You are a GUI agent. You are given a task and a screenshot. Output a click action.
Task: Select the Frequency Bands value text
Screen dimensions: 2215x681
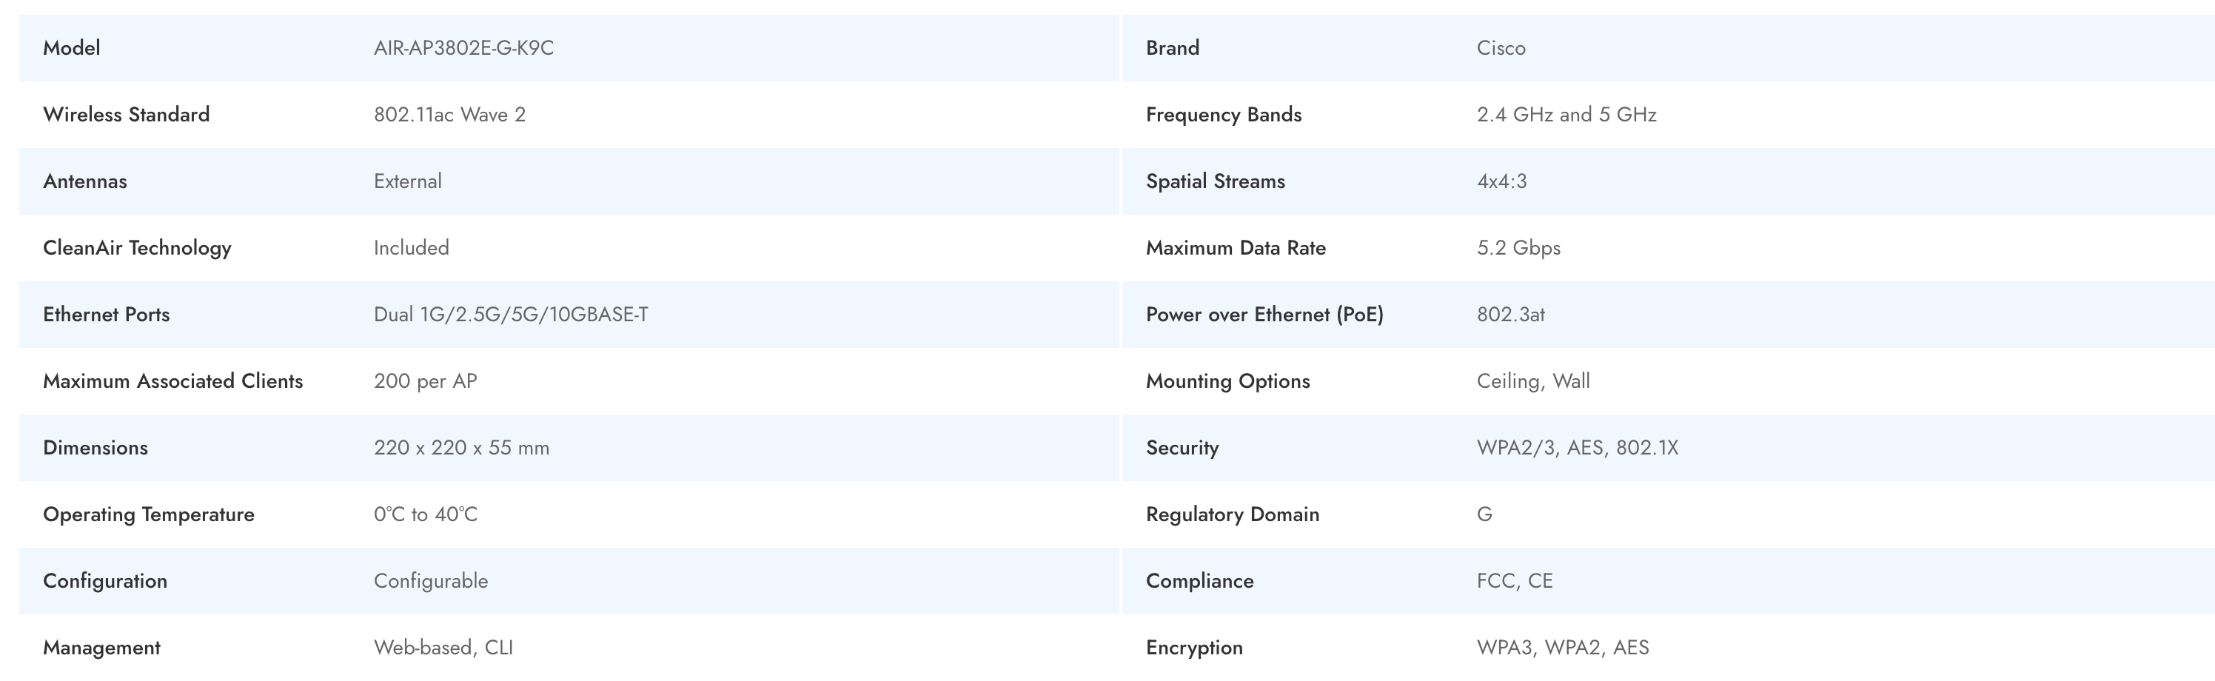[x=1566, y=114]
